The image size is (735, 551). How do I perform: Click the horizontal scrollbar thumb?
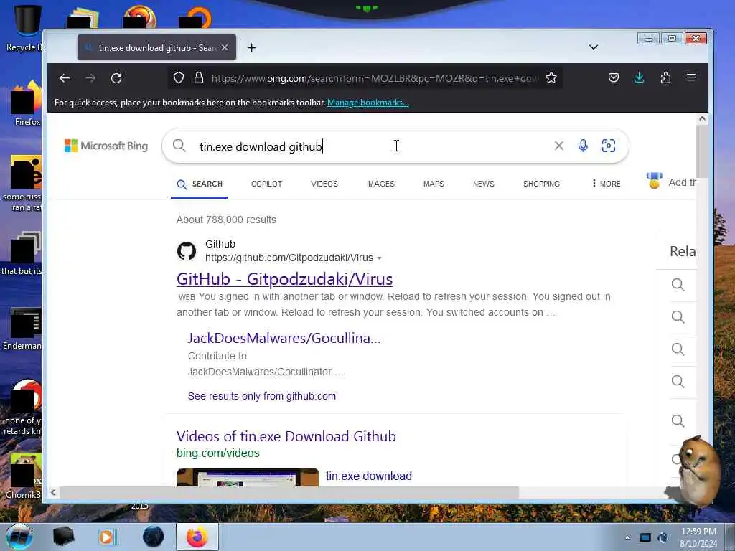pos(289,492)
